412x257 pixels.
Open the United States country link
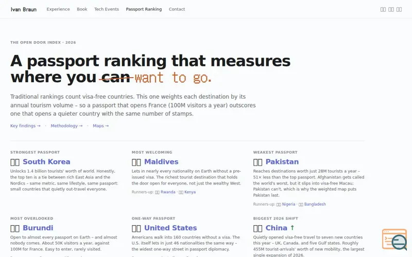click(x=170, y=228)
